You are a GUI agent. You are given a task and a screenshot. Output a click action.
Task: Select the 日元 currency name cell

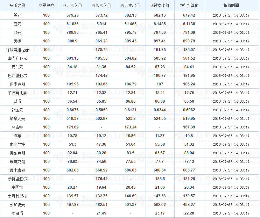[x=18, y=24]
